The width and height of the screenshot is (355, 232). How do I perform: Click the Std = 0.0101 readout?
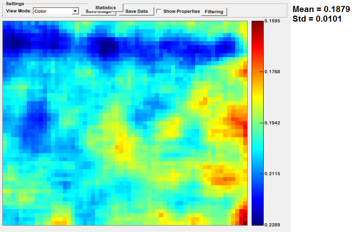317,18
